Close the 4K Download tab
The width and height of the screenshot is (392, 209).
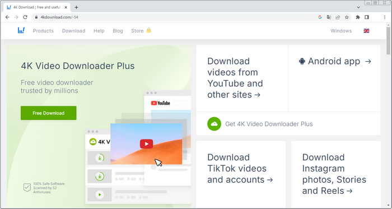tap(66, 7)
